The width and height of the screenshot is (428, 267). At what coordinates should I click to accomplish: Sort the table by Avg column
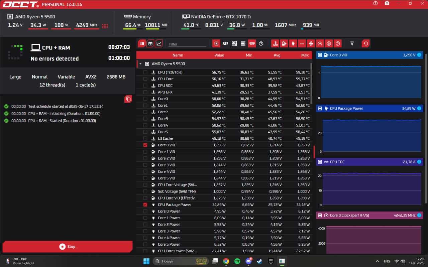(277, 55)
